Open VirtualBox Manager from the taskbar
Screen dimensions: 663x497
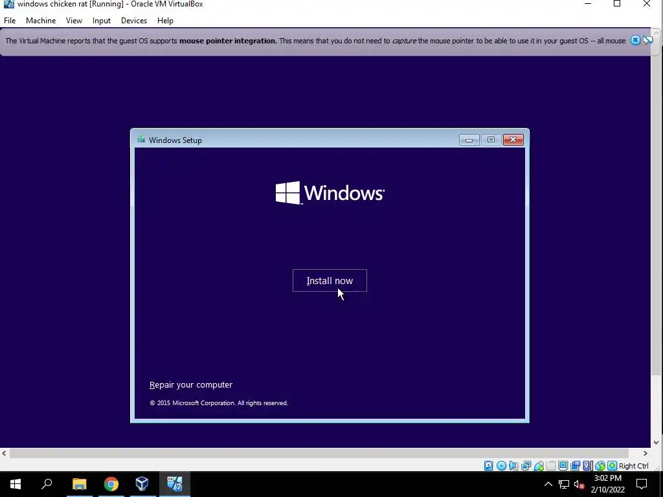coord(142,484)
